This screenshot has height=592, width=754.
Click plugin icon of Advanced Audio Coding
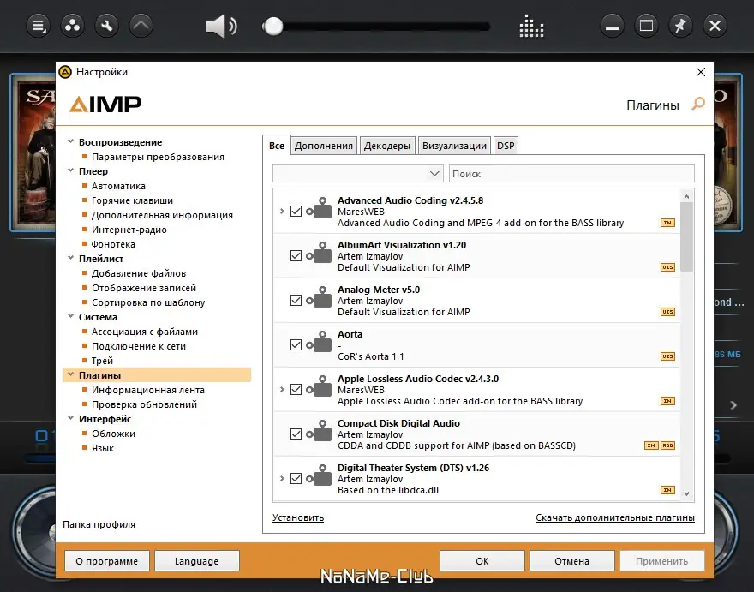click(320, 207)
